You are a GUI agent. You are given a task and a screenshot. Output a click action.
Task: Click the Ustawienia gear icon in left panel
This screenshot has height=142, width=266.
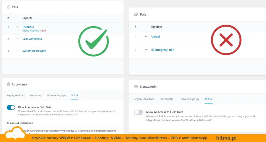(9, 84)
